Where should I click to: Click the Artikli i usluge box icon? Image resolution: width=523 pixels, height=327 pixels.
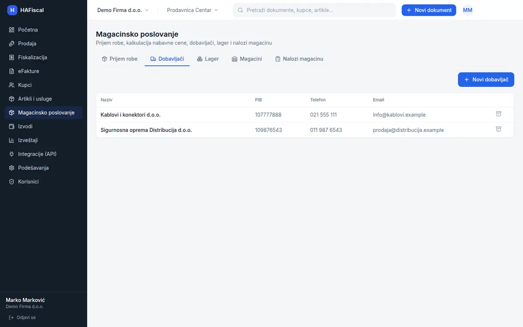(x=12, y=99)
